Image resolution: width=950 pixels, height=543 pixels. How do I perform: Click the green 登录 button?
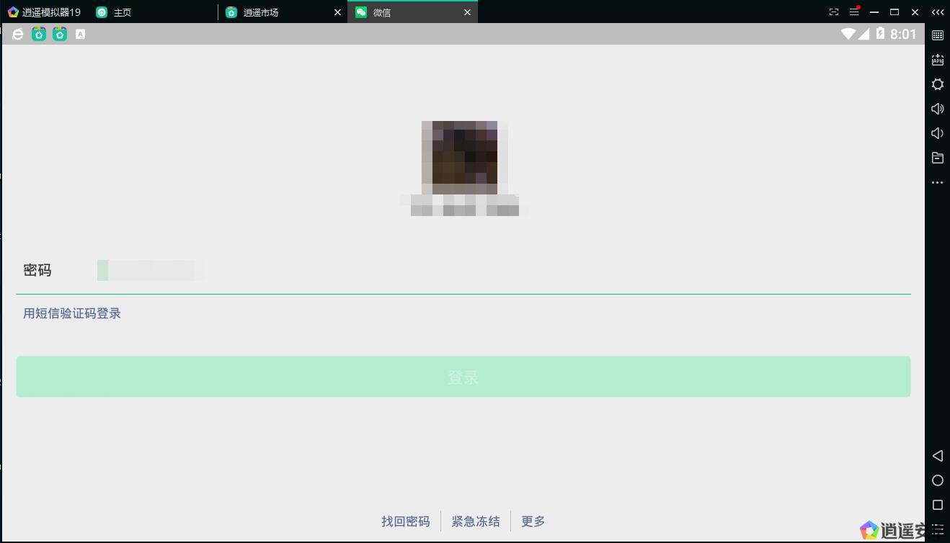tap(463, 377)
